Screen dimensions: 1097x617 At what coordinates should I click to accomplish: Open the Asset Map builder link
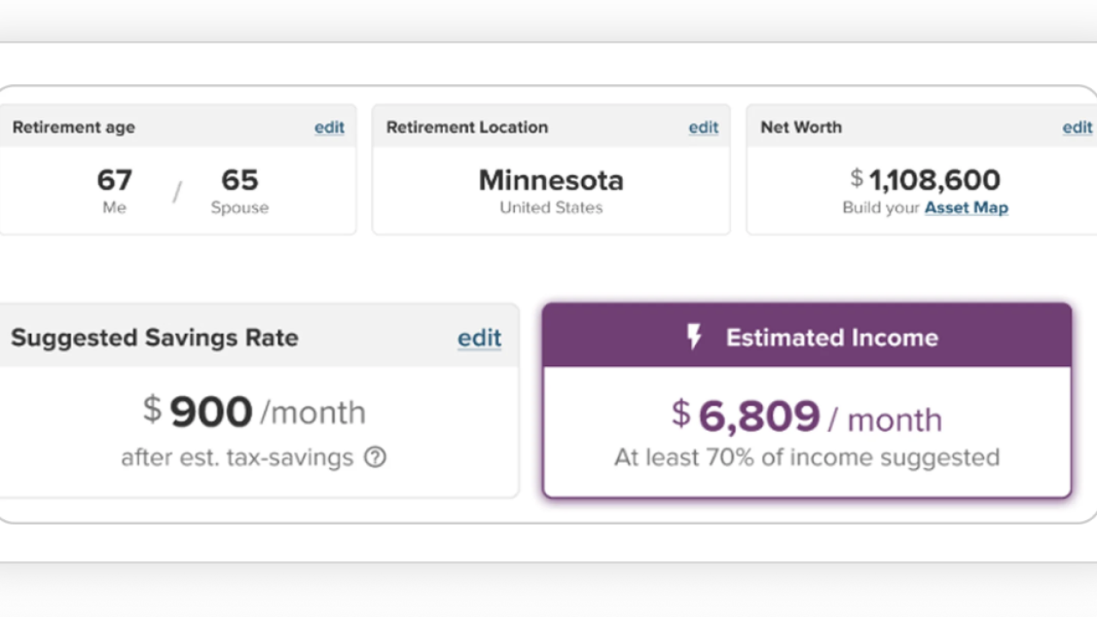[966, 207]
